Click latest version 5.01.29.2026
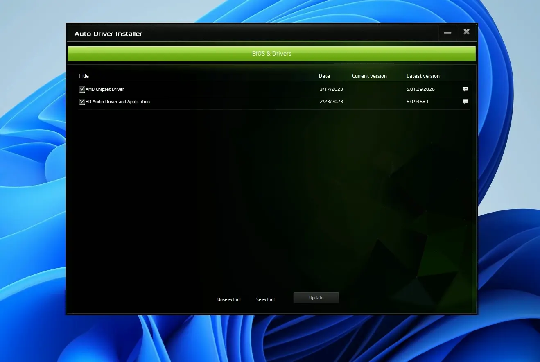Screen dimensions: 540x362 [420, 89]
